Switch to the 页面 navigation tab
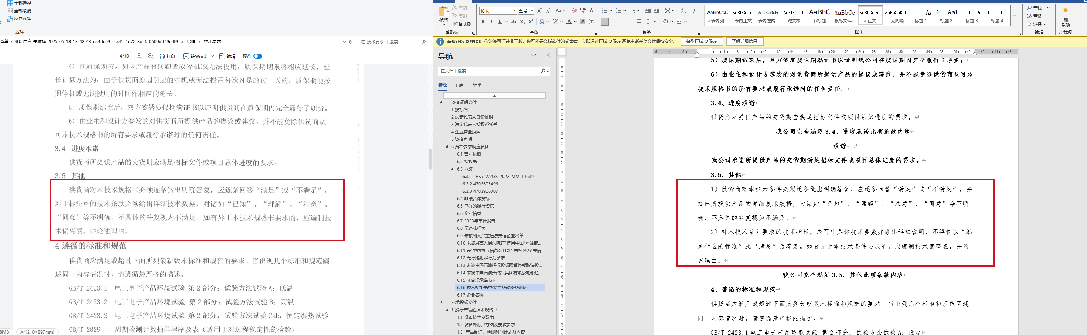Image resolution: width=1087 pixels, height=335 pixels. [x=460, y=85]
